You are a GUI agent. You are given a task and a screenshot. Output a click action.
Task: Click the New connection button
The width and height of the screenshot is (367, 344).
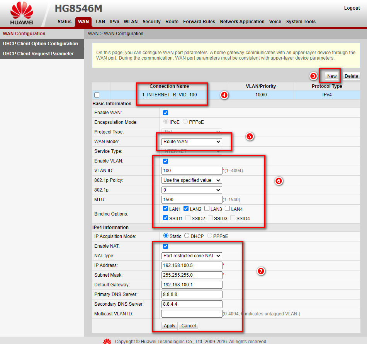332,76
